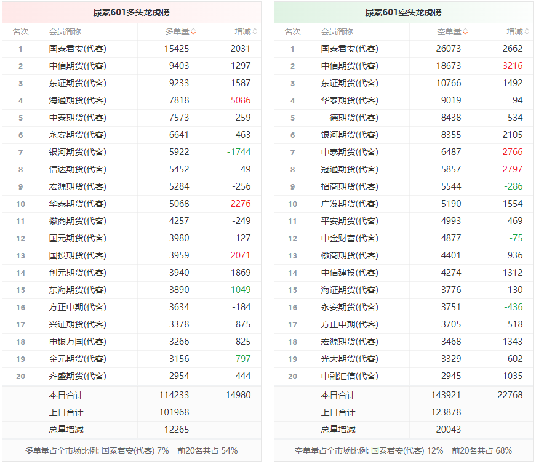Select 中融汇信(代客) row
The height and width of the screenshot is (464, 536).
[403, 376]
